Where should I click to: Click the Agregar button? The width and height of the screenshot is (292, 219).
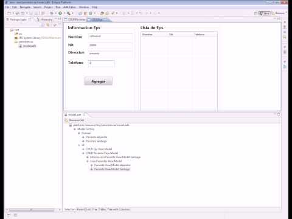[98, 82]
